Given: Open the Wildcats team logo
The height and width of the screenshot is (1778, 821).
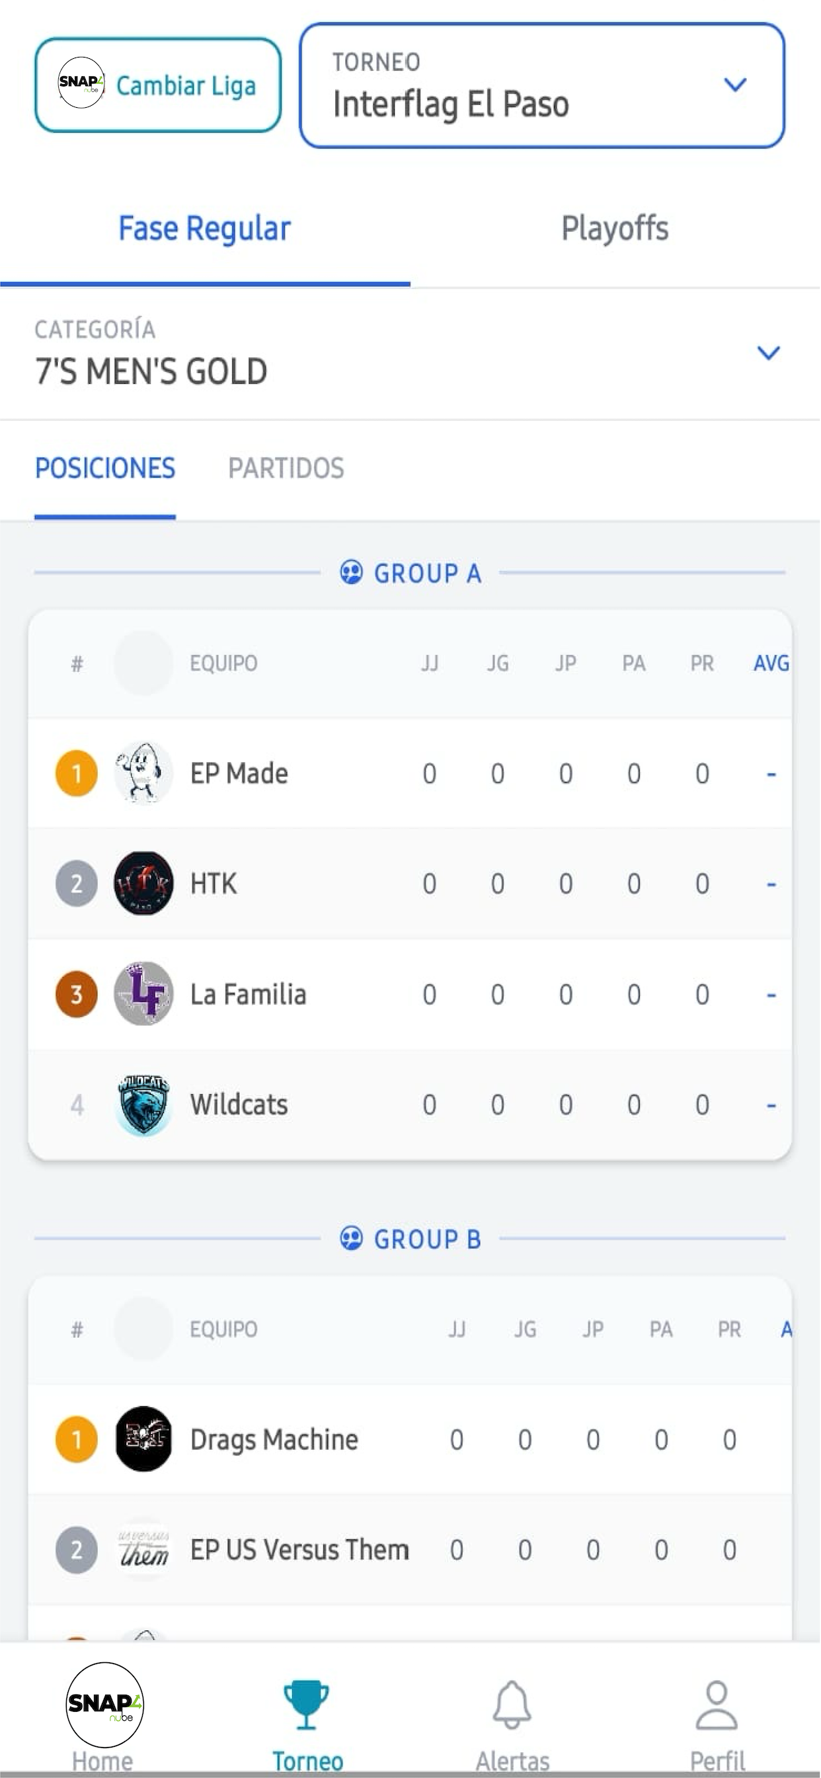Looking at the screenshot, I should point(143,1105).
